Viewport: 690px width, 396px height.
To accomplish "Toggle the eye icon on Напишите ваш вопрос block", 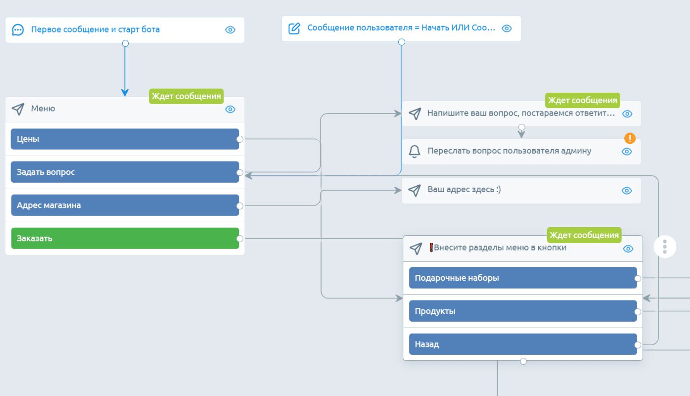I will pyautogui.click(x=627, y=114).
